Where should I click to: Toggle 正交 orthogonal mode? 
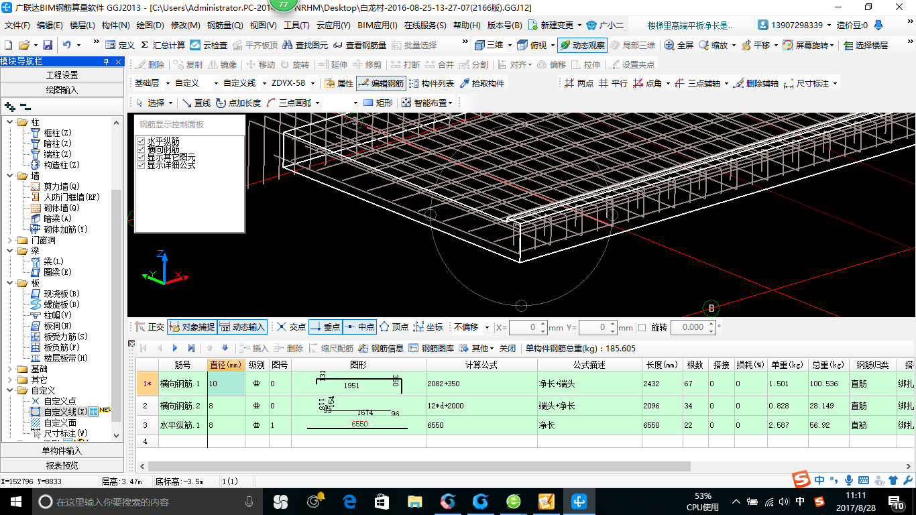pos(150,327)
